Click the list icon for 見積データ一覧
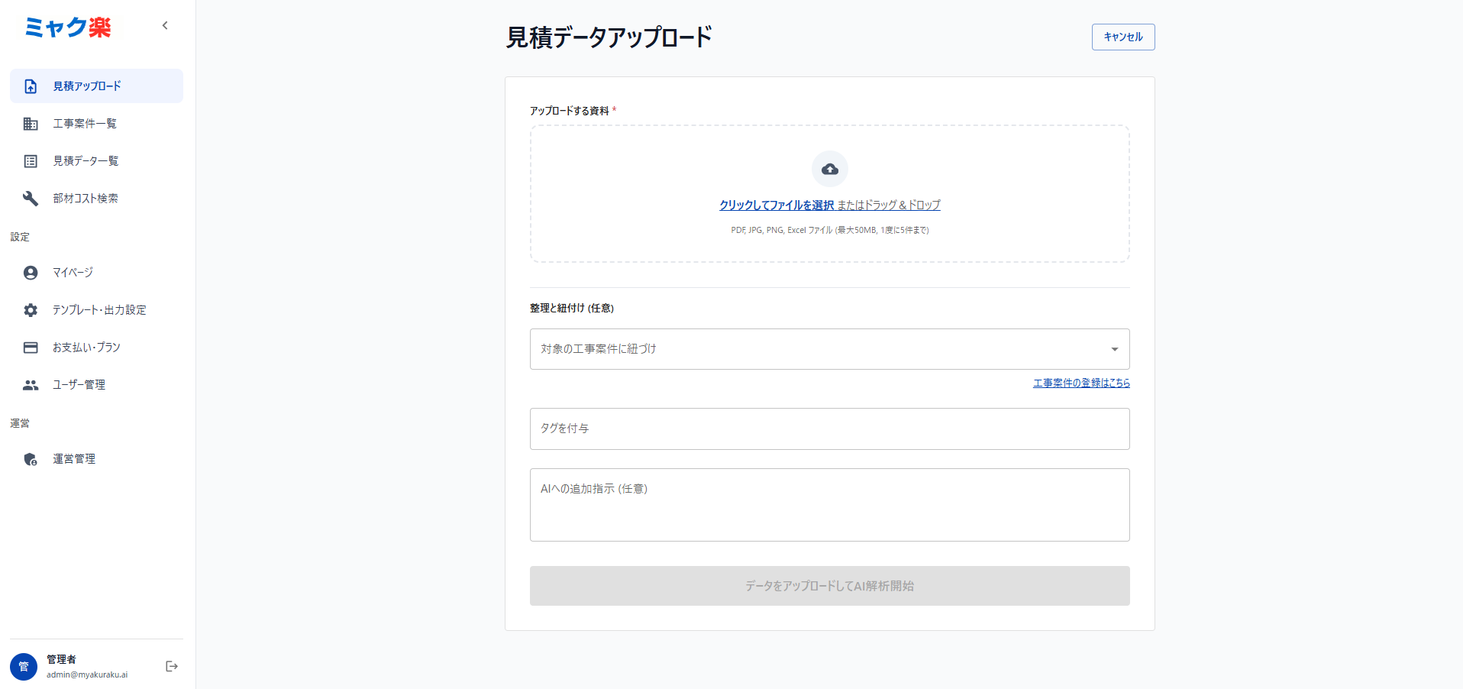 (x=31, y=161)
